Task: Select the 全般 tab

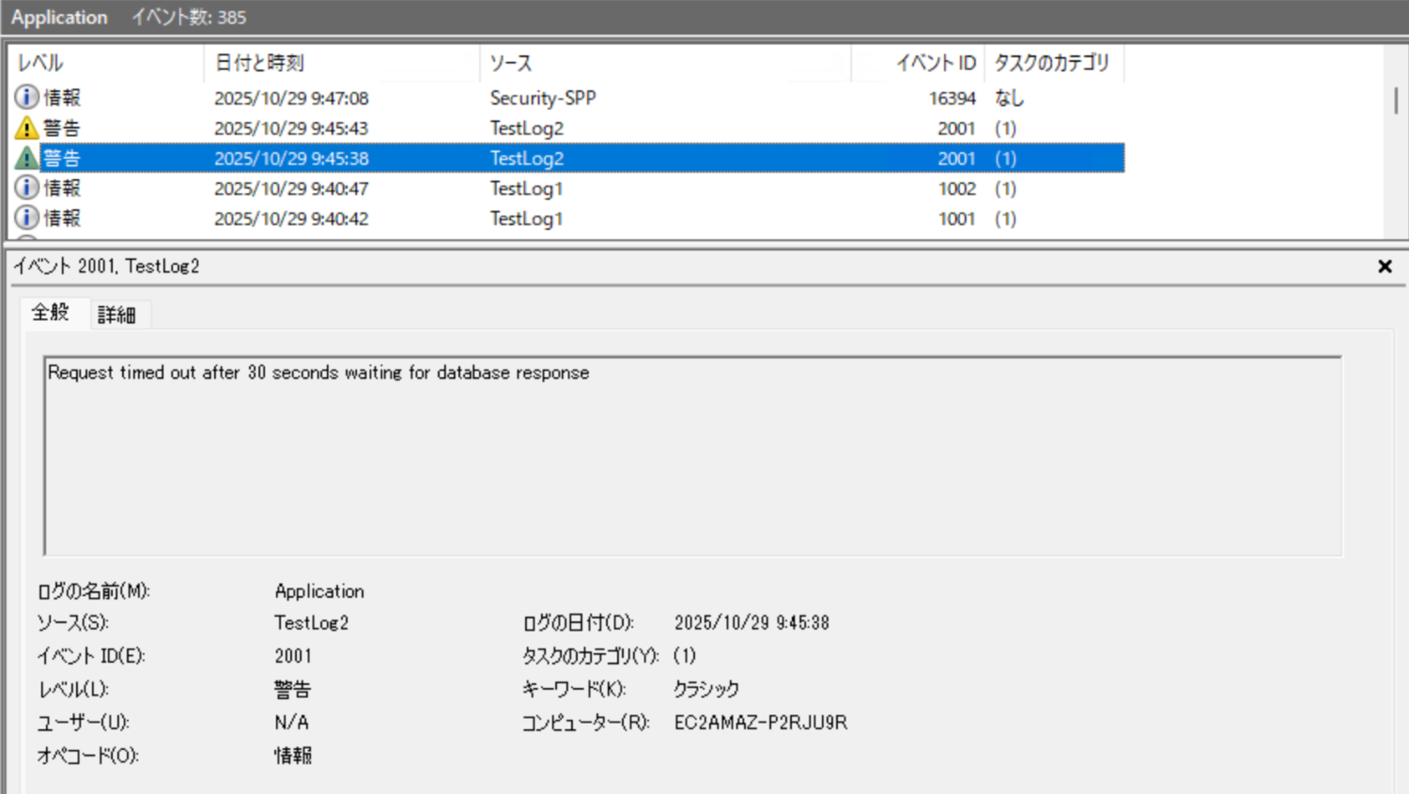Action: (x=51, y=313)
